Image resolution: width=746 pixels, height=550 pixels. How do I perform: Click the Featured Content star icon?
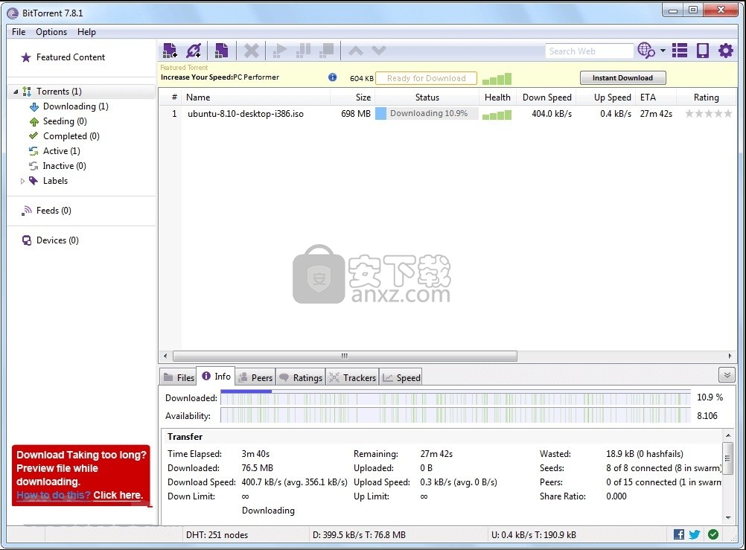[x=26, y=57]
